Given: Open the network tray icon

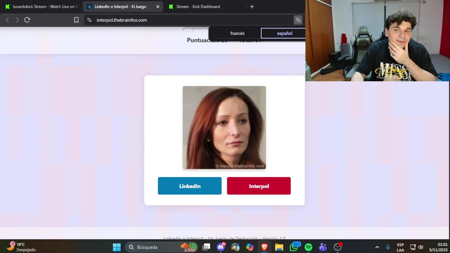Looking at the screenshot, I should (x=413, y=247).
